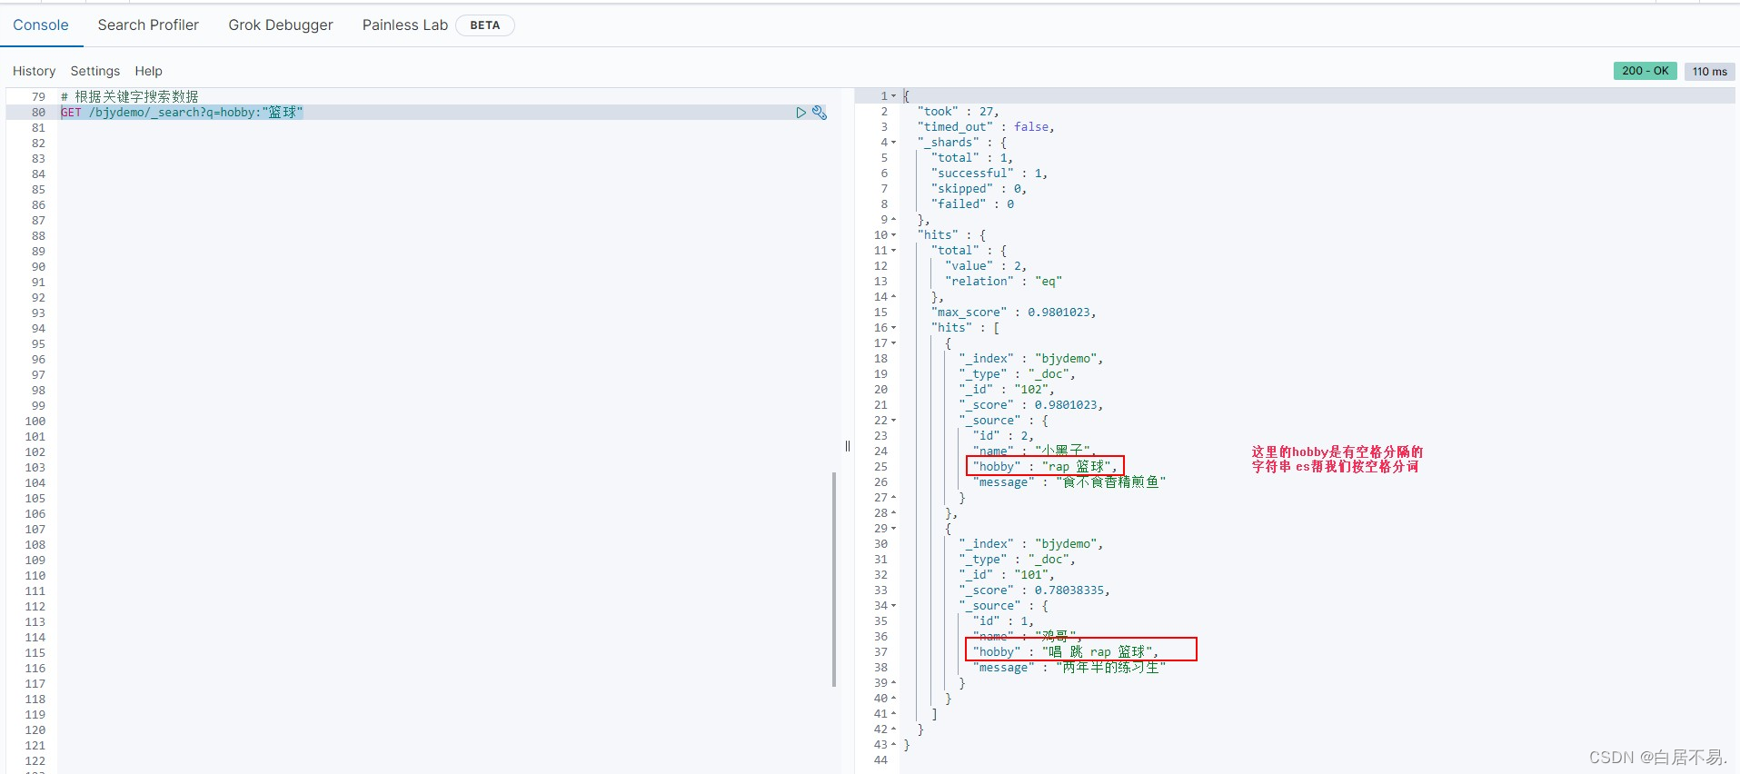Collapse the first hit fold on line 17
Viewport: 1740px width, 774px height.
894,343
